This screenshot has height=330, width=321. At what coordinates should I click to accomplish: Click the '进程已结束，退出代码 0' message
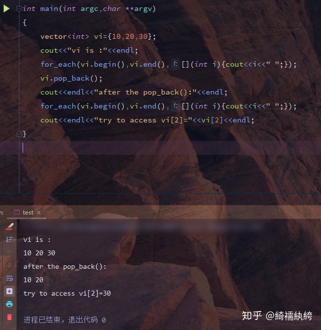click(x=65, y=320)
